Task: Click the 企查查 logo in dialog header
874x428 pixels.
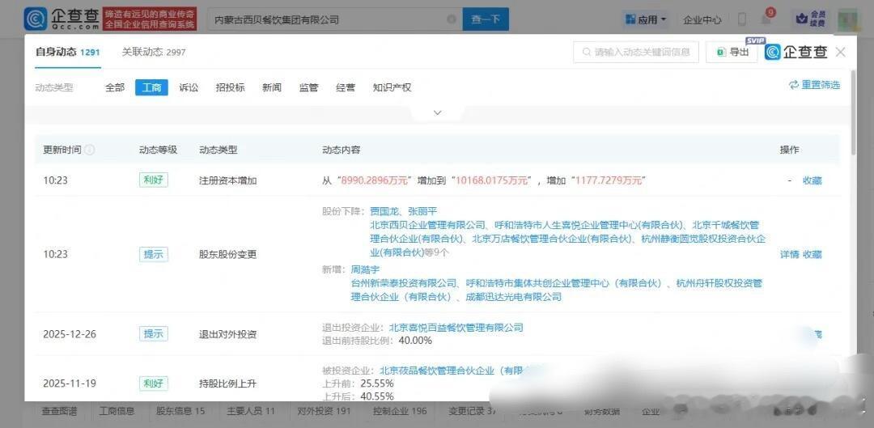Action: [x=796, y=52]
